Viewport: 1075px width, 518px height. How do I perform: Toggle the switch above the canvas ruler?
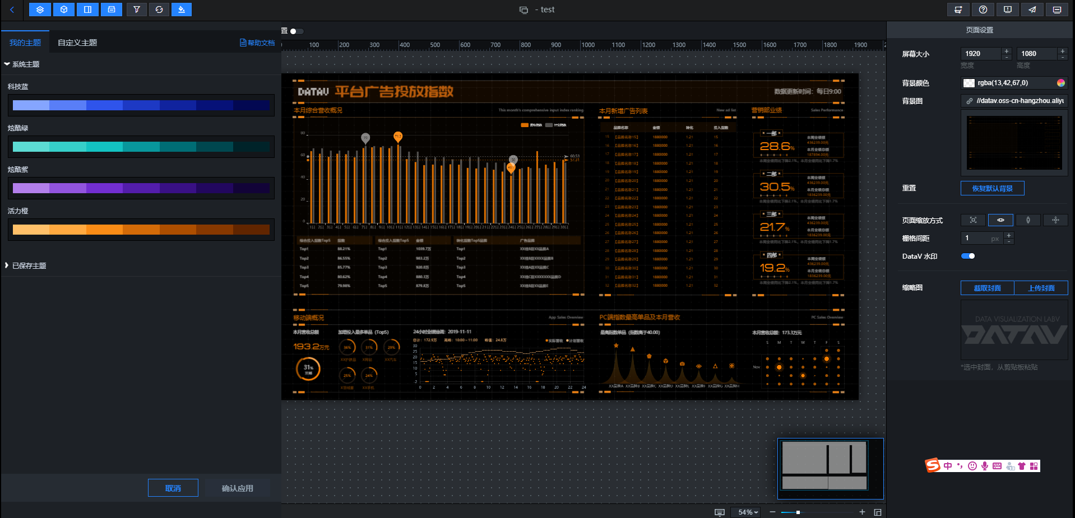(x=296, y=31)
